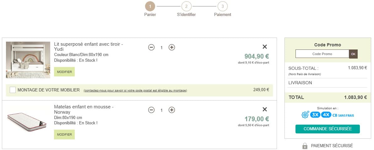Apply promo code with OK button
Screen dimensions: 374x150
[353, 54]
